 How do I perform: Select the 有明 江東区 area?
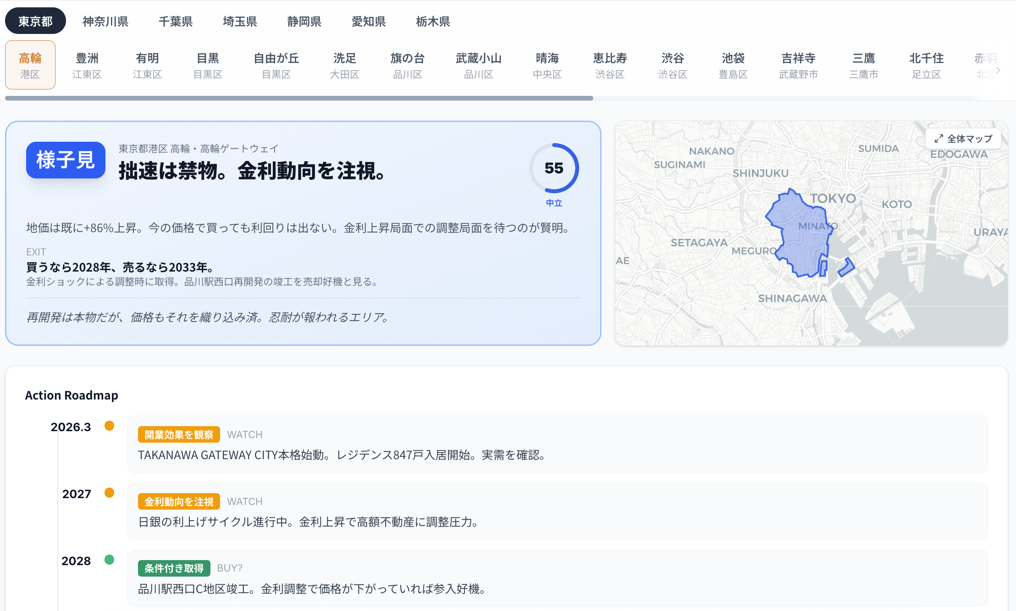coord(148,65)
